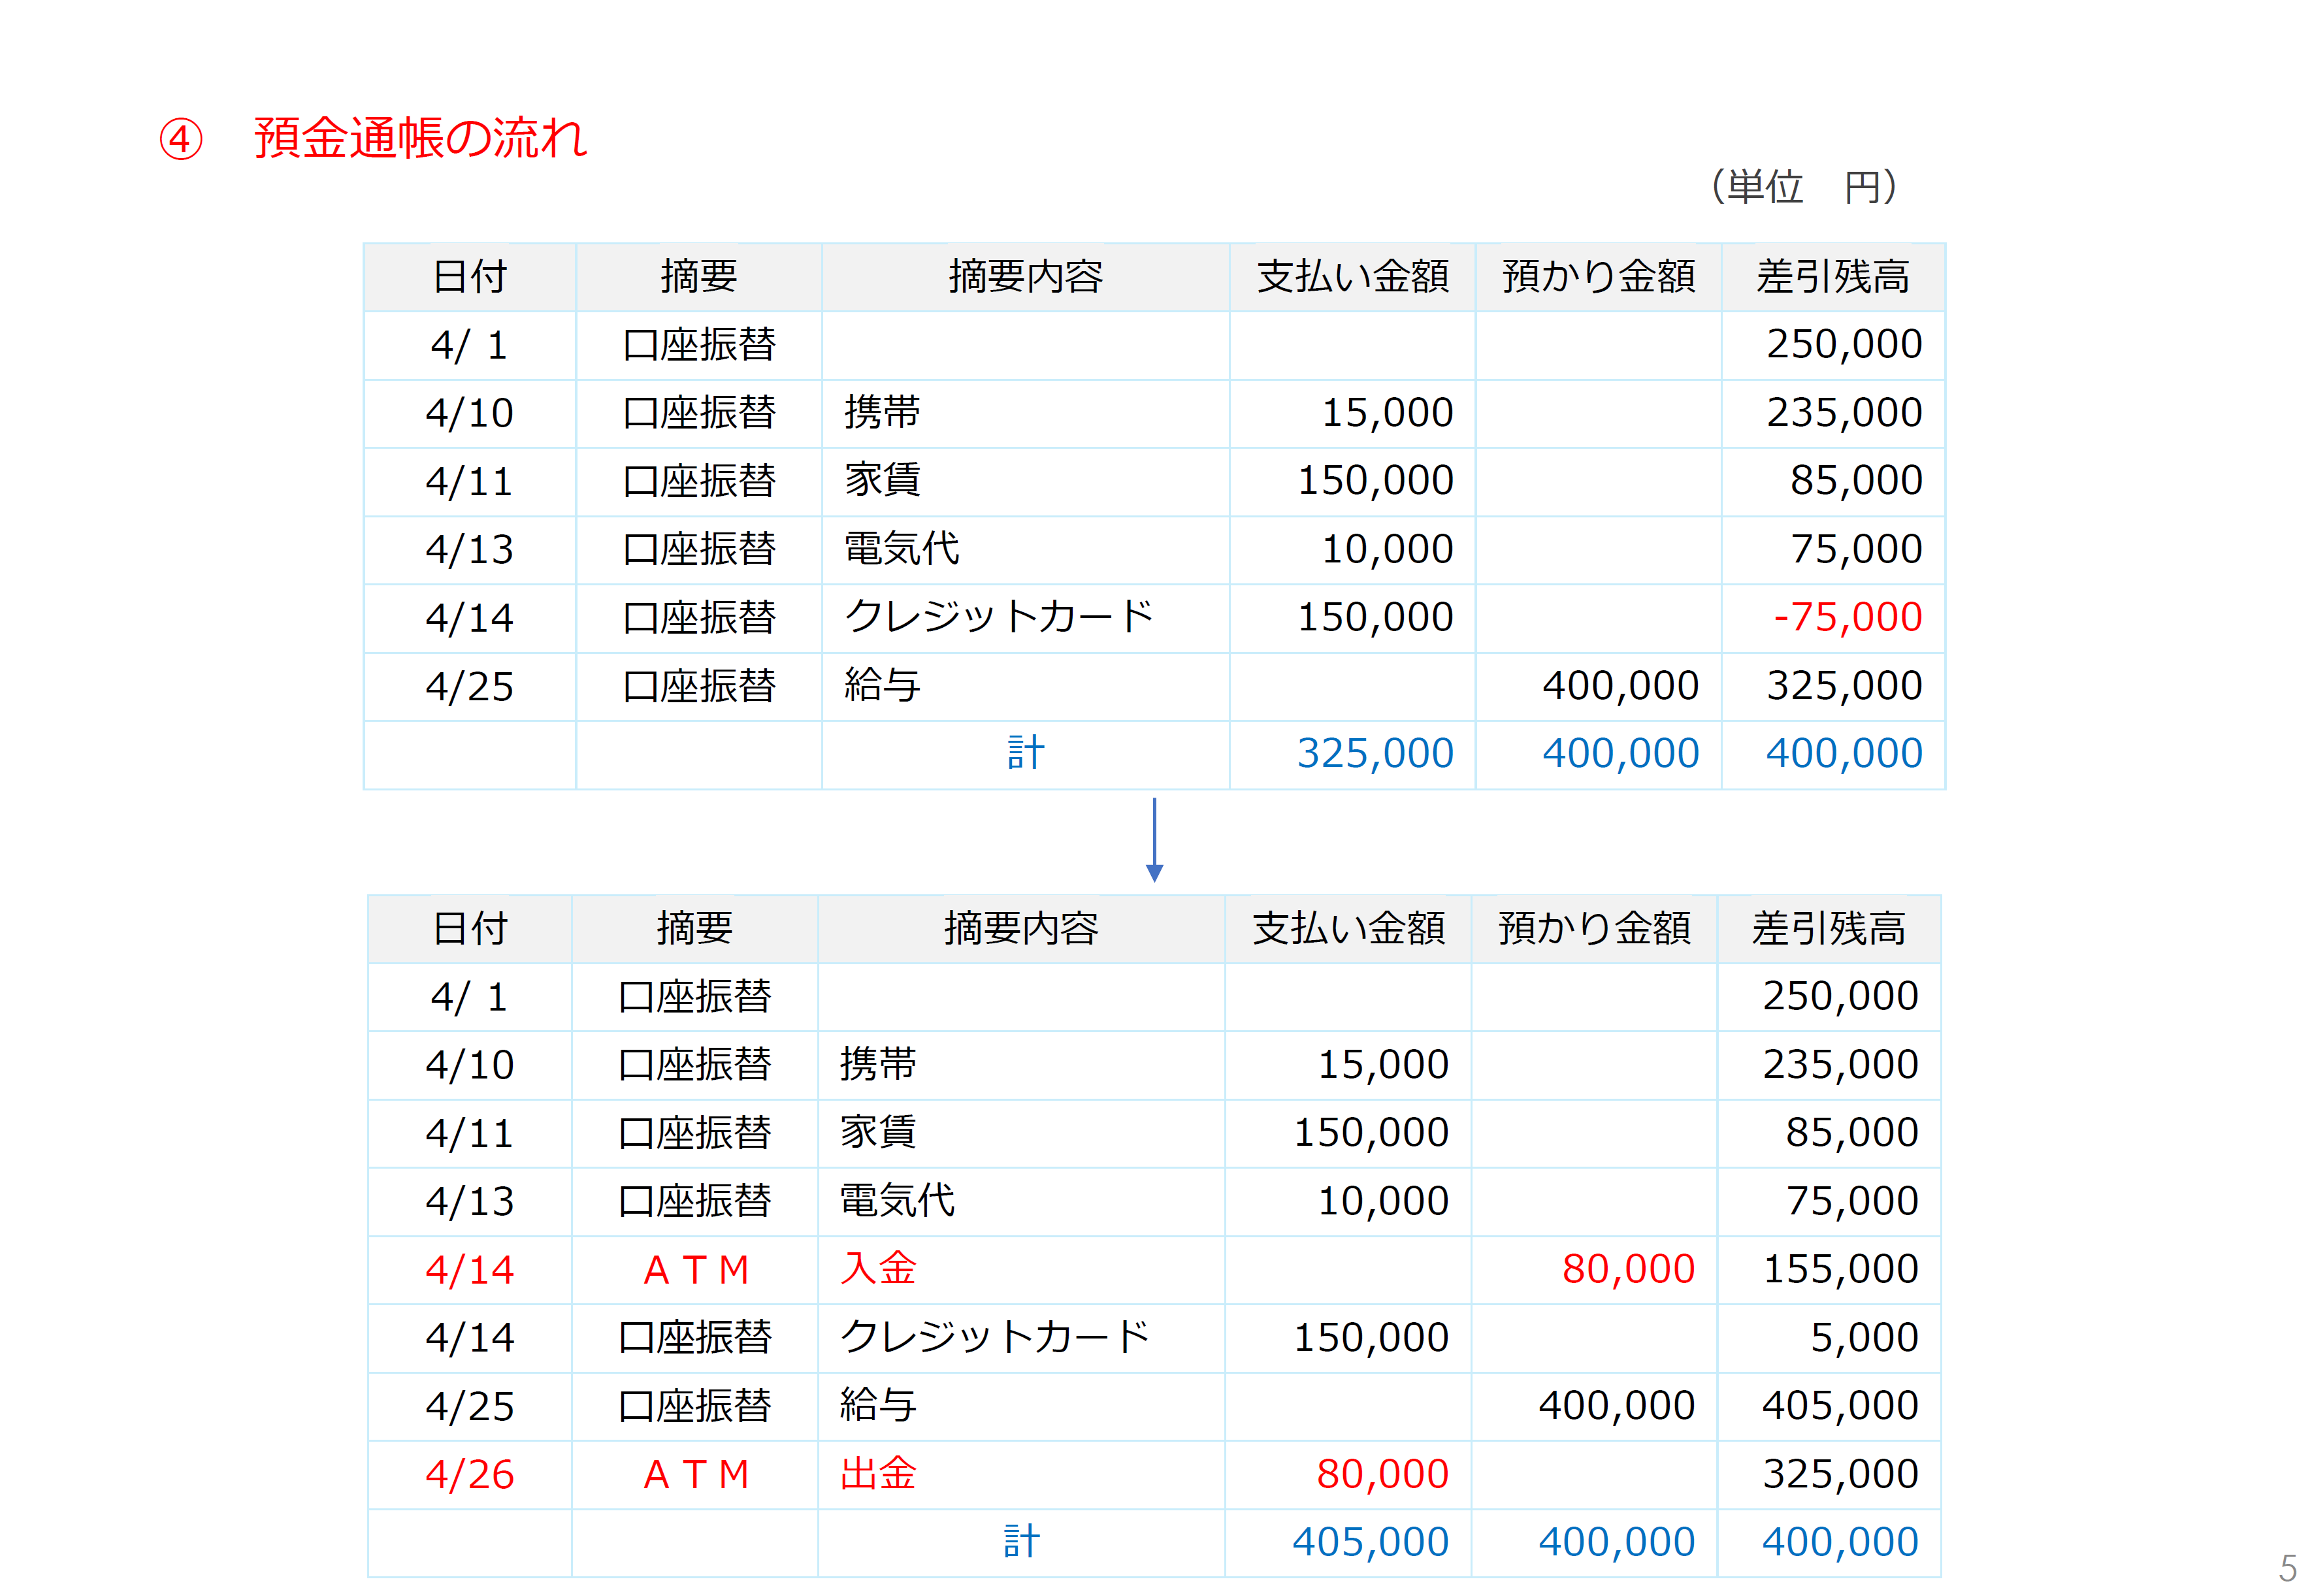Screen dimensions: 2312x1590
Task: Select 電気代 in the lower table
Action: [x=896, y=1201]
